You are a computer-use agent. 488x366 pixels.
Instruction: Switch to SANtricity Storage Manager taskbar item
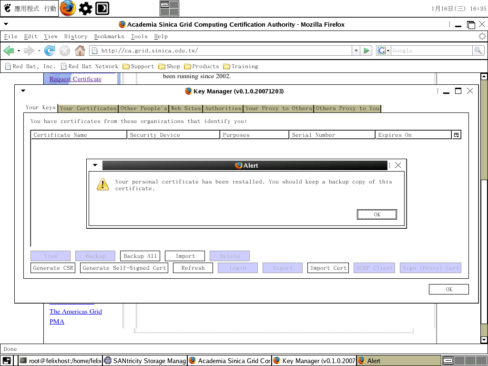[x=145, y=361]
